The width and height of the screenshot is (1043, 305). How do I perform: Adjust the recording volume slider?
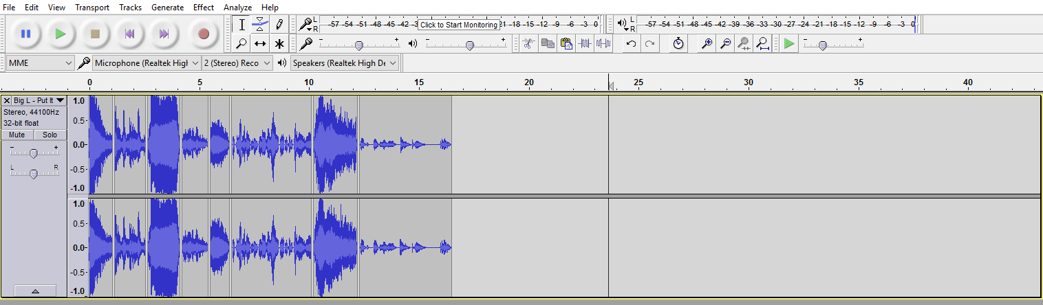pyautogui.click(x=358, y=45)
